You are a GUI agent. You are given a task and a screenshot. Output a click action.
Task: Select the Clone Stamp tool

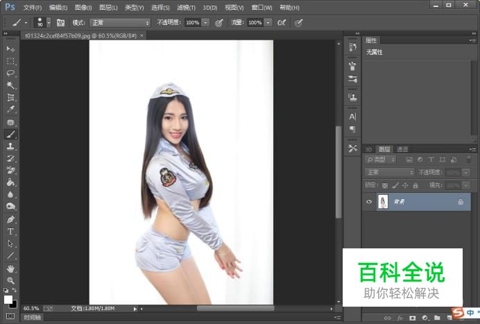(10, 146)
